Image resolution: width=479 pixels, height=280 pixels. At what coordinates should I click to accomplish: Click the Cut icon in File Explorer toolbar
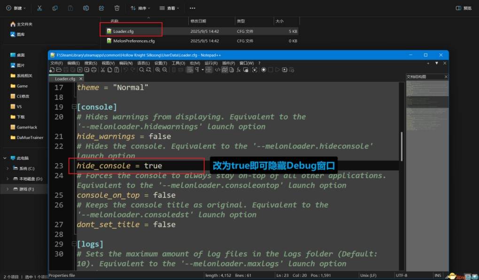39,8
